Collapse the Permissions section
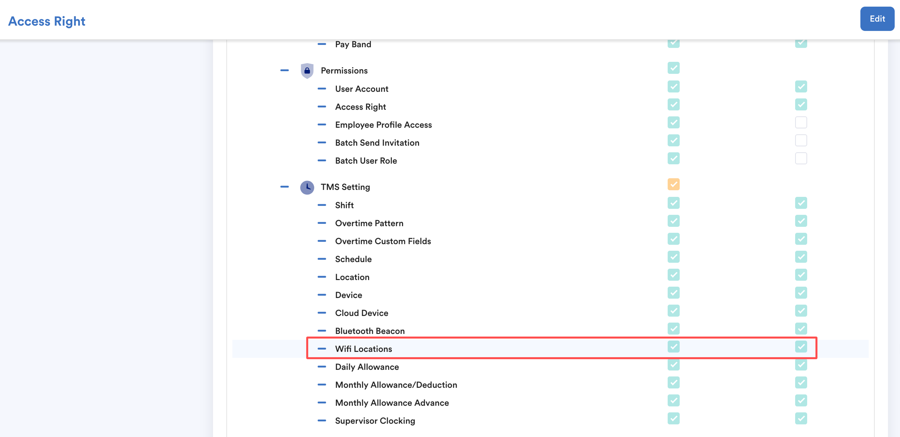 pyautogui.click(x=284, y=71)
